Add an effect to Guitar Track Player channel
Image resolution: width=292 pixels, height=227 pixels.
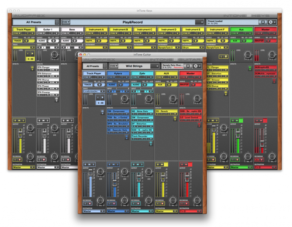[x=103, y=111]
